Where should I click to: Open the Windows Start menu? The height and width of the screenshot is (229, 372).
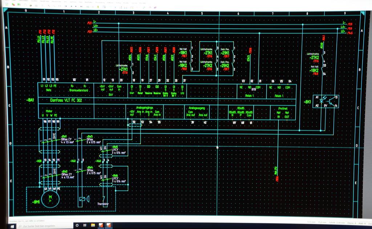tap(12, 226)
